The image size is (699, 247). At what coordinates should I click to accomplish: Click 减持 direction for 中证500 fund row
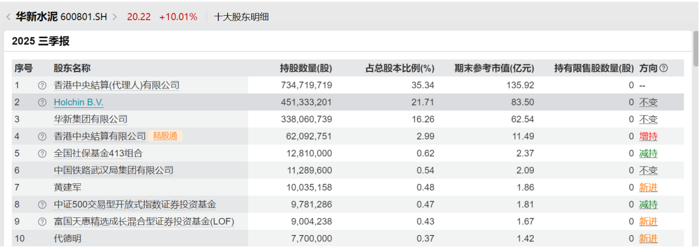(648, 205)
